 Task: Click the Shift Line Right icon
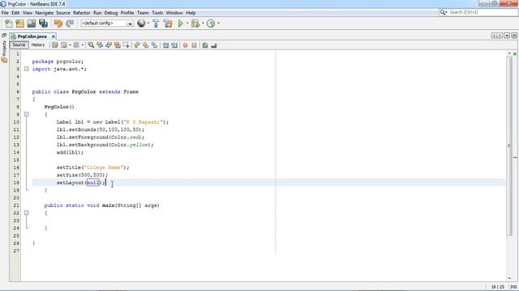pos(174,45)
